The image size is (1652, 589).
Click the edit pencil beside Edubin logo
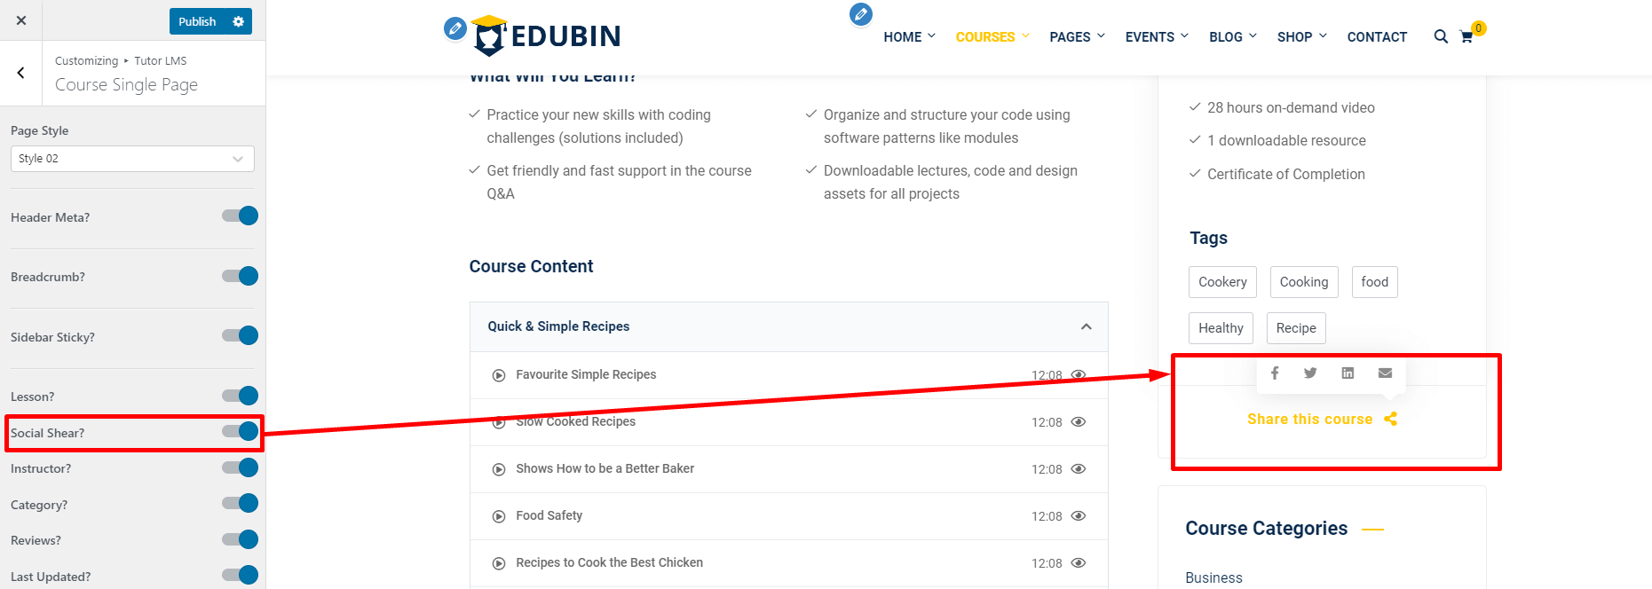tap(455, 28)
